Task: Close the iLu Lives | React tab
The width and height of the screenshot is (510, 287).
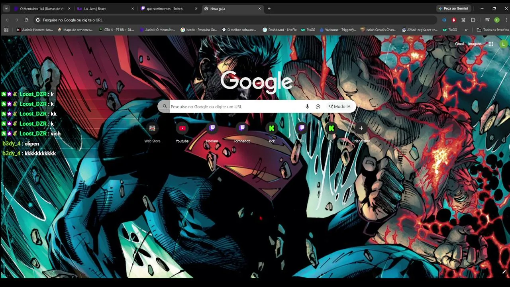Action: (133, 8)
